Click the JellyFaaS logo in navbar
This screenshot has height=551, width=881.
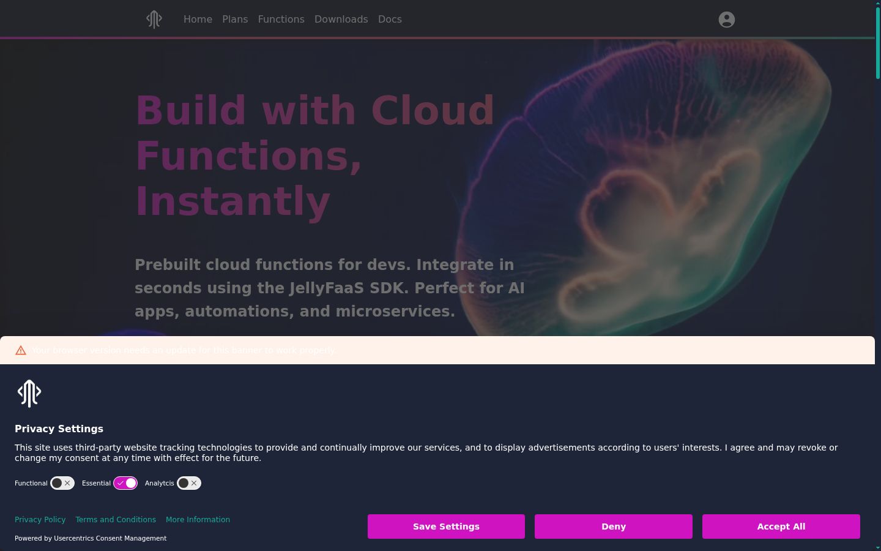pyautogui.click(x=154, y=20)
